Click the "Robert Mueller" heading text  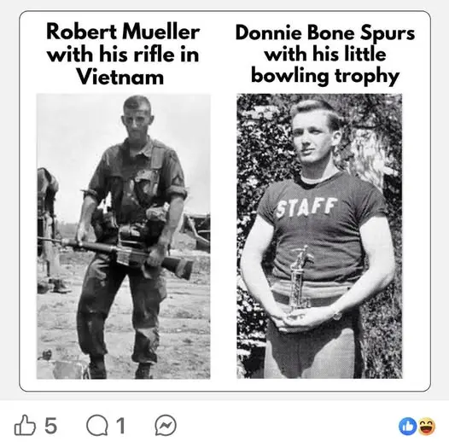click(x=123, y=32)
